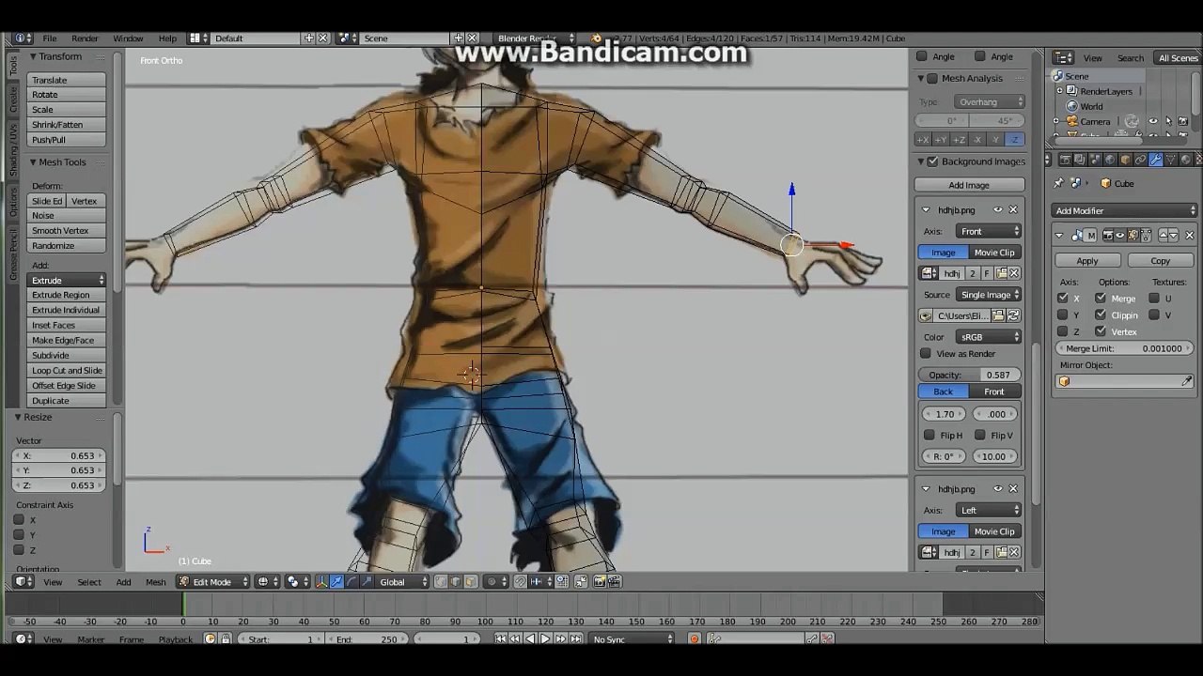Open the Select menu in viewport header

point(89,582)
